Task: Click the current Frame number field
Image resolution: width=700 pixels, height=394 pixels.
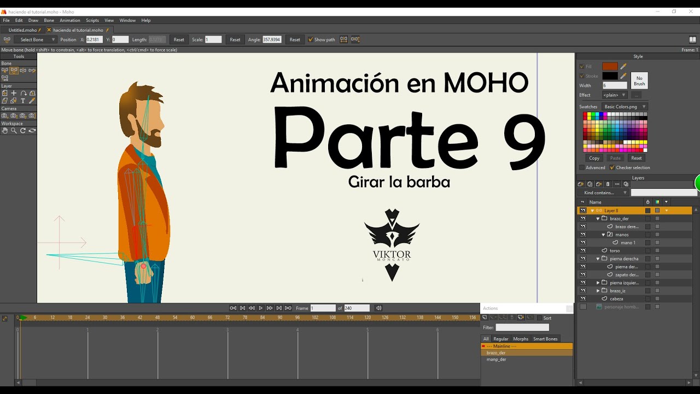Action: (x=323, y=308)
